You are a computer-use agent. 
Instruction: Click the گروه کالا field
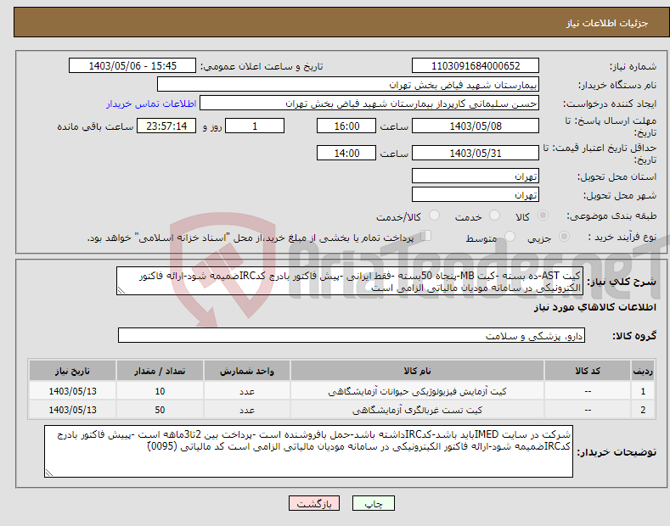pyautogui.click(x=352, y=336)
